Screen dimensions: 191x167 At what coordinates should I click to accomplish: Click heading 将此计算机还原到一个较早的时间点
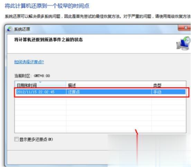tap(47, 6)
